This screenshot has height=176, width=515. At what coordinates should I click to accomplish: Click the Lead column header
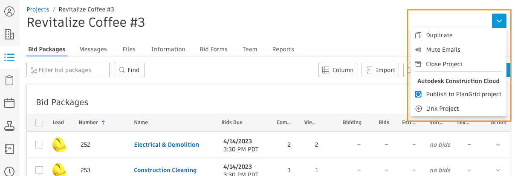click(58, 123)
